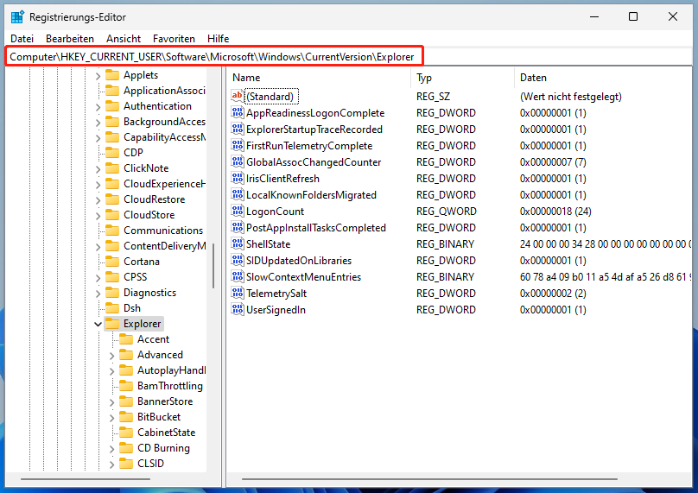The width and height of the screenshot is (698, 493).
Task: Select the CloudExperienceH tree key
Action: point(164,184)
